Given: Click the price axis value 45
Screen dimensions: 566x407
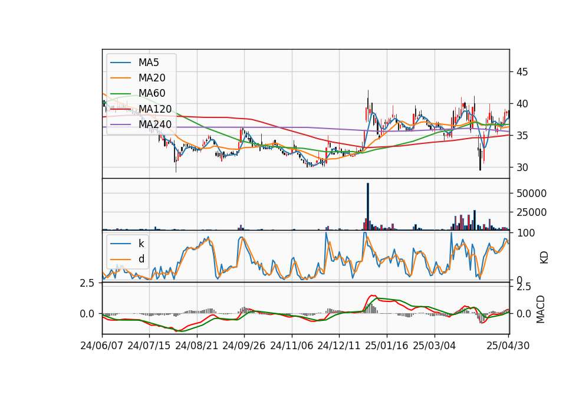Looking at the screenshot, I should [x=522, y=72].
